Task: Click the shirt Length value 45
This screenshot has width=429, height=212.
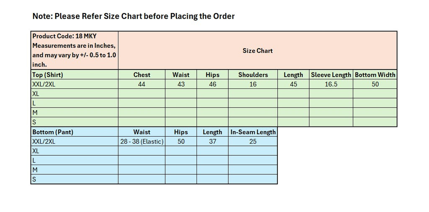Action: (293, 84)
